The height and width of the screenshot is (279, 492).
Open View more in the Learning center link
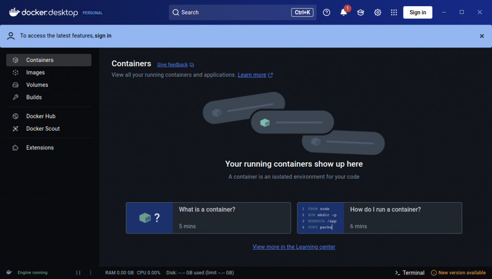click(x=294, y=247)
